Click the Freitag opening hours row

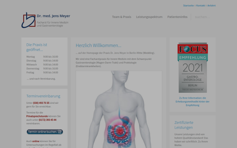[42, 72]
